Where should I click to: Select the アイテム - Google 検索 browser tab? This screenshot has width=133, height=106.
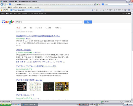pyautogui.click(x=25, y=10)
